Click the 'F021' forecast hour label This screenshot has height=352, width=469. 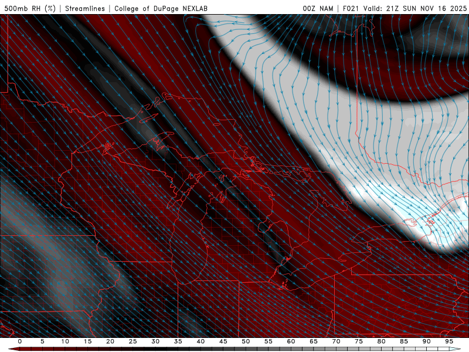pyautogui.click(x=352, y=8)
